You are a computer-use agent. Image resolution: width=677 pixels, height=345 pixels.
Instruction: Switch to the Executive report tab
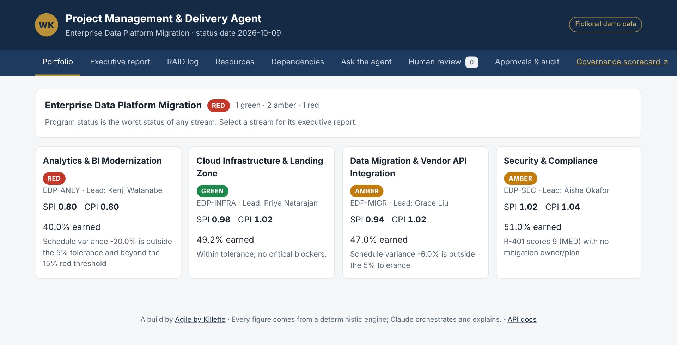tap(120, 62)
